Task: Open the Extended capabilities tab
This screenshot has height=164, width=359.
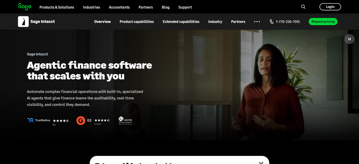Action: point(181,22)
